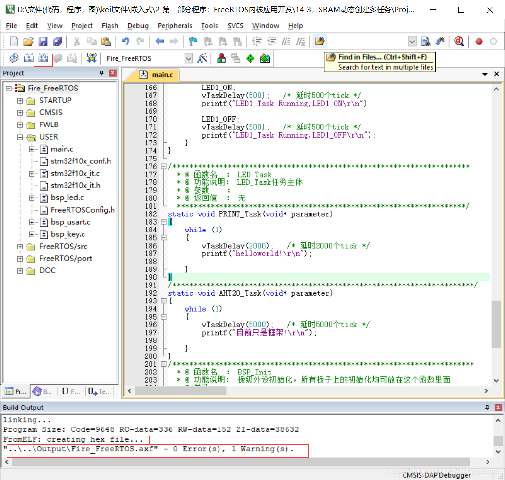The image size is (505, 480).
Task: Open the Peripherals menu
Action: [x=175, y=26]
